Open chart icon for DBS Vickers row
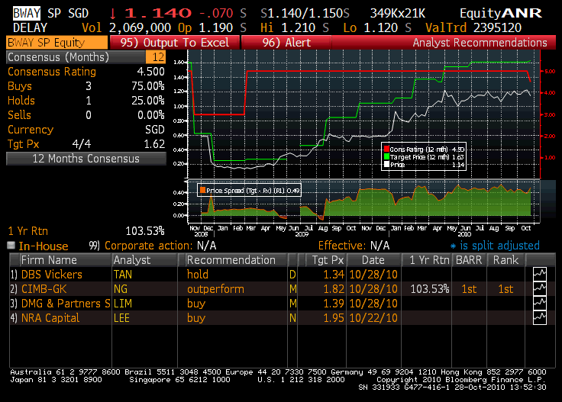The image size is (562, 402). 539,274
